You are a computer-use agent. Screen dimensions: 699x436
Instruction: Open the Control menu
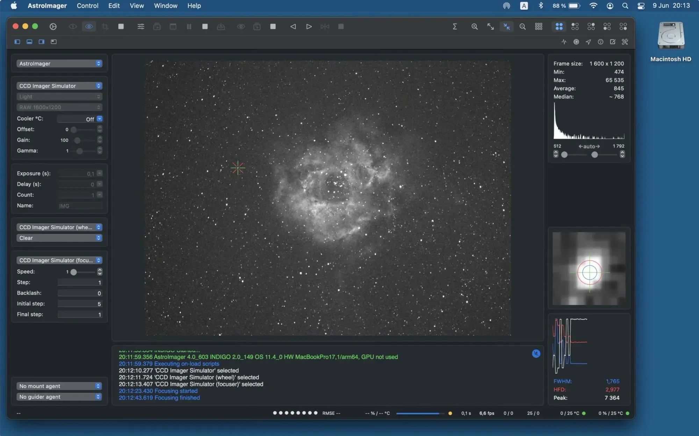point(87,6)
